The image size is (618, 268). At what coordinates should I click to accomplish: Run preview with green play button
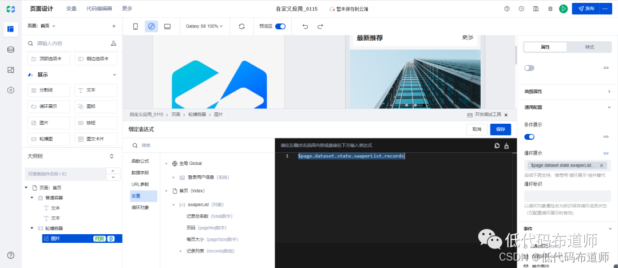pos(564,9)
